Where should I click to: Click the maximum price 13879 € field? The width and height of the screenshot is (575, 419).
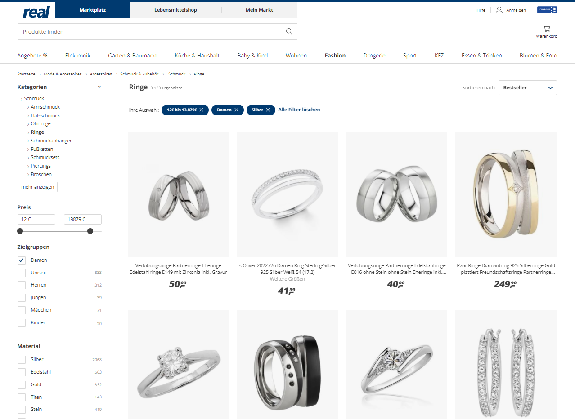coord(83,220)
